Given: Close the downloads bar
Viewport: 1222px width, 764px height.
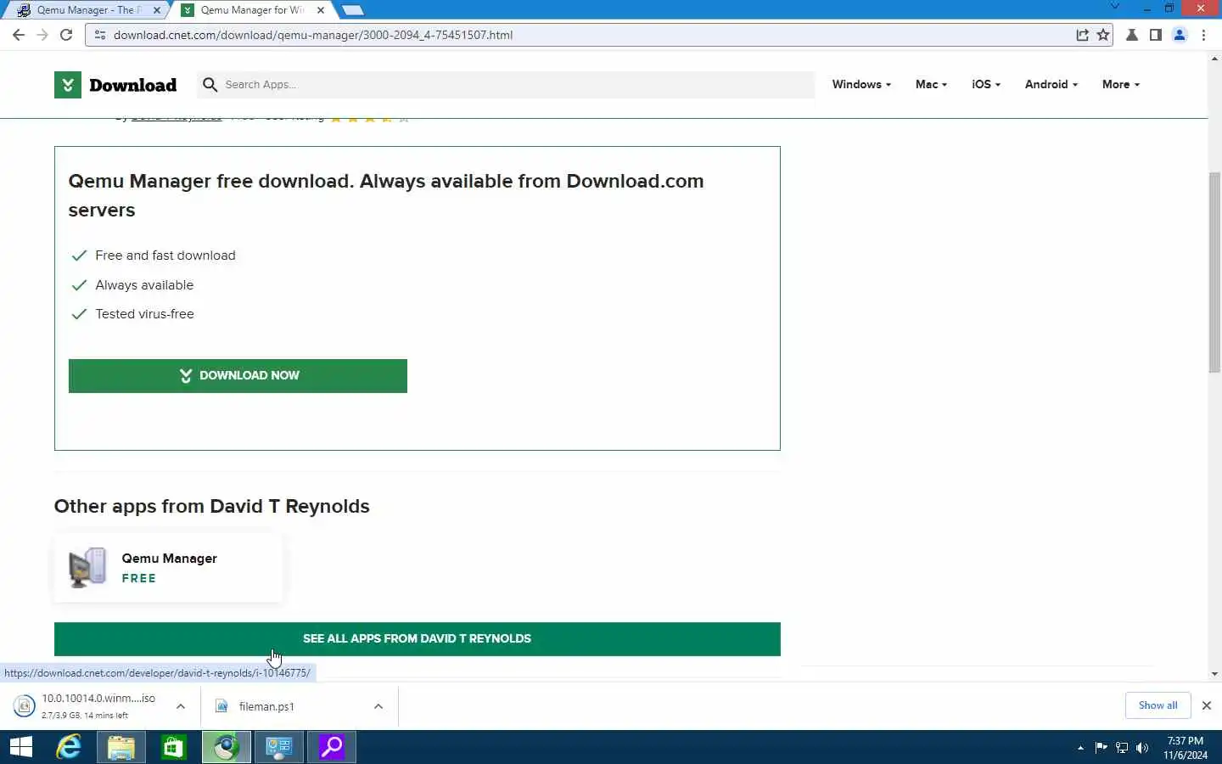Looking at the screenshot, I should point(1206,705).
